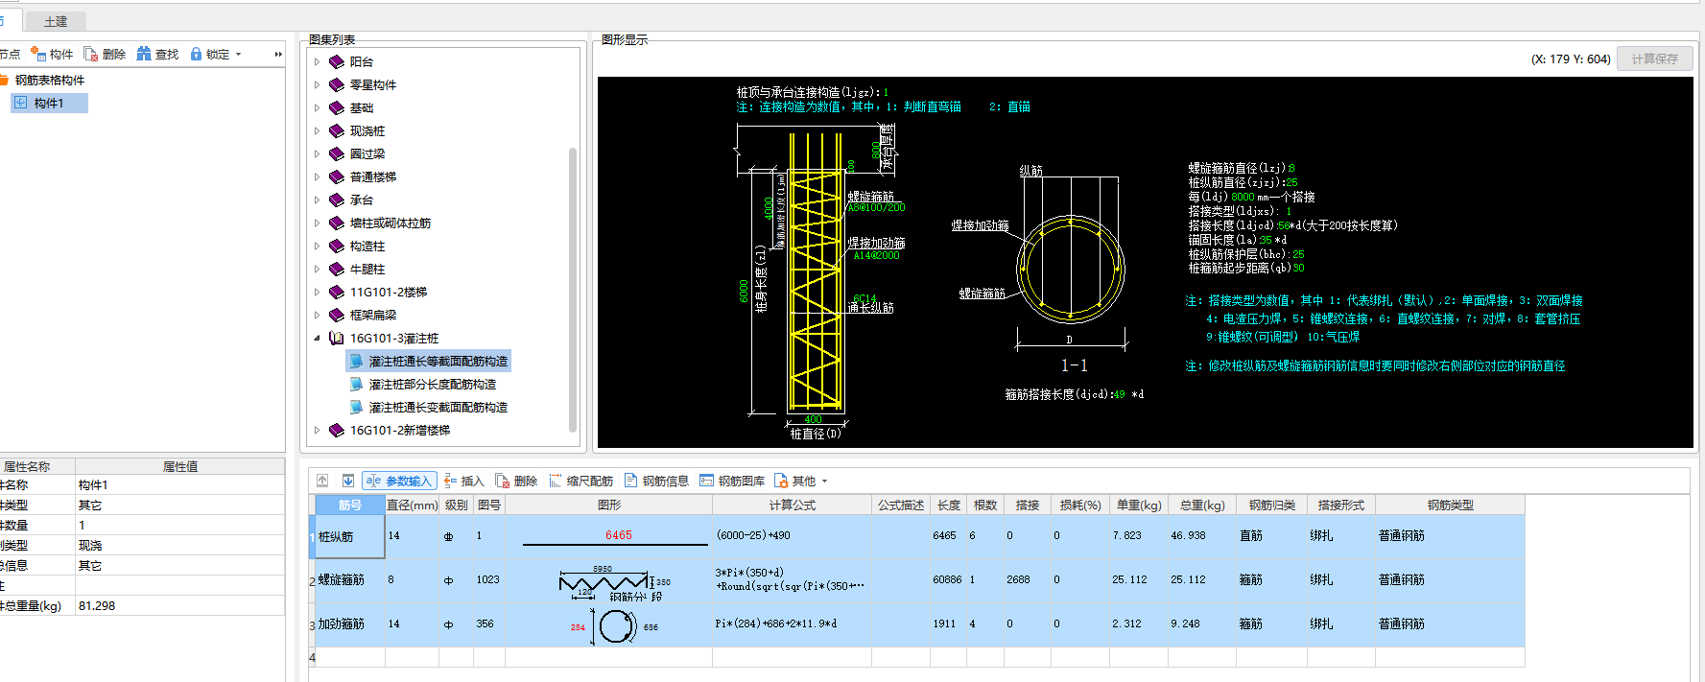Click the 牛腿柱 book icon
The image size is (1705, 682).
(336, 269)
